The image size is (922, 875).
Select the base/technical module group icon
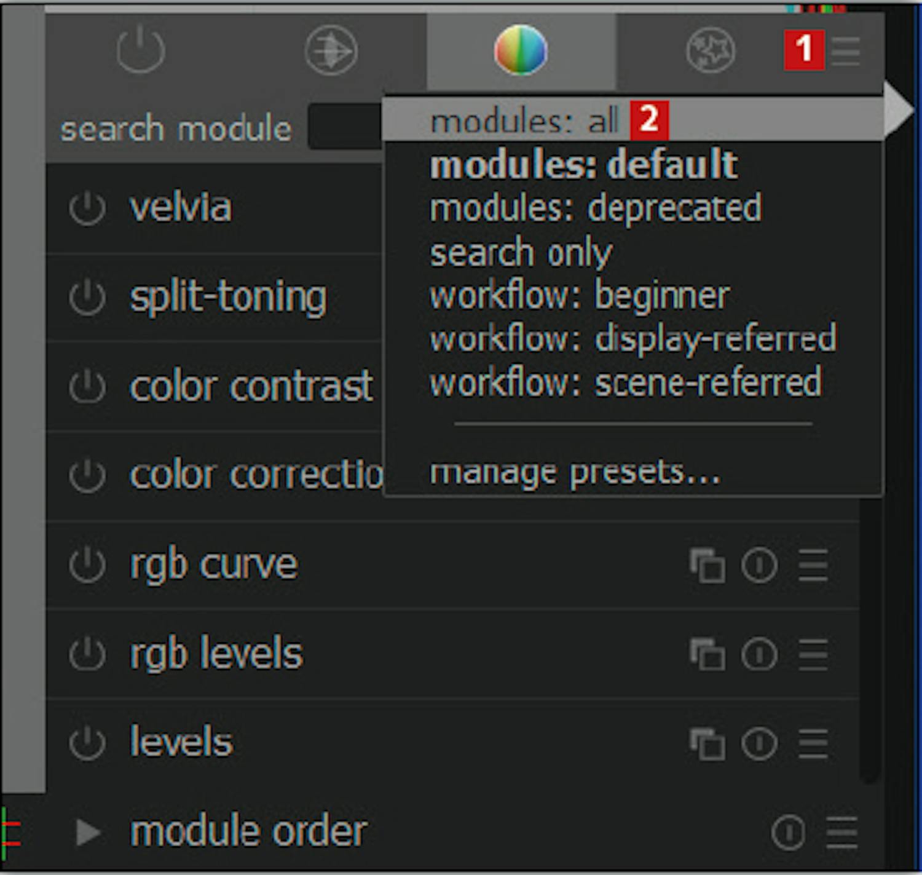pyautogui.click(x=331, y=50)
